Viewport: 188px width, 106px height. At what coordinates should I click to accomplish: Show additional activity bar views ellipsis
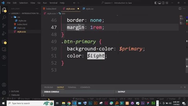[x=4, y=65]
